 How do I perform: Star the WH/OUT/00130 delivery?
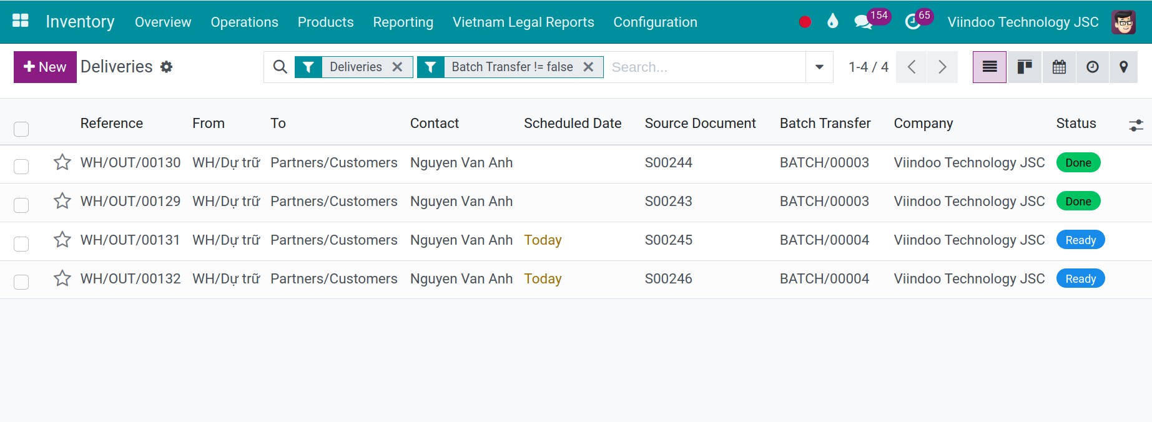(62, 162)
